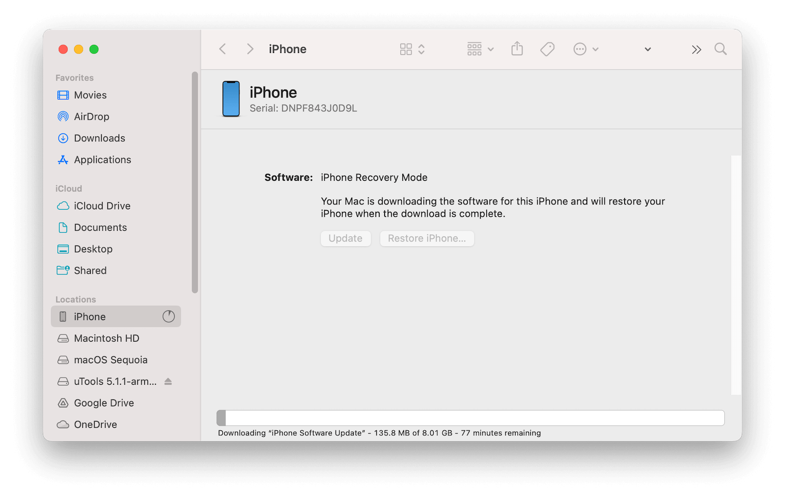Open Downloads folder in sidebar
785x498 pixels.
pyautogui.click(x=116, y=138)
